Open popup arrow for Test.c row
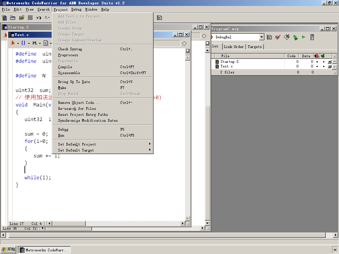This screenshot has height=254, width=339. point(329,66)
